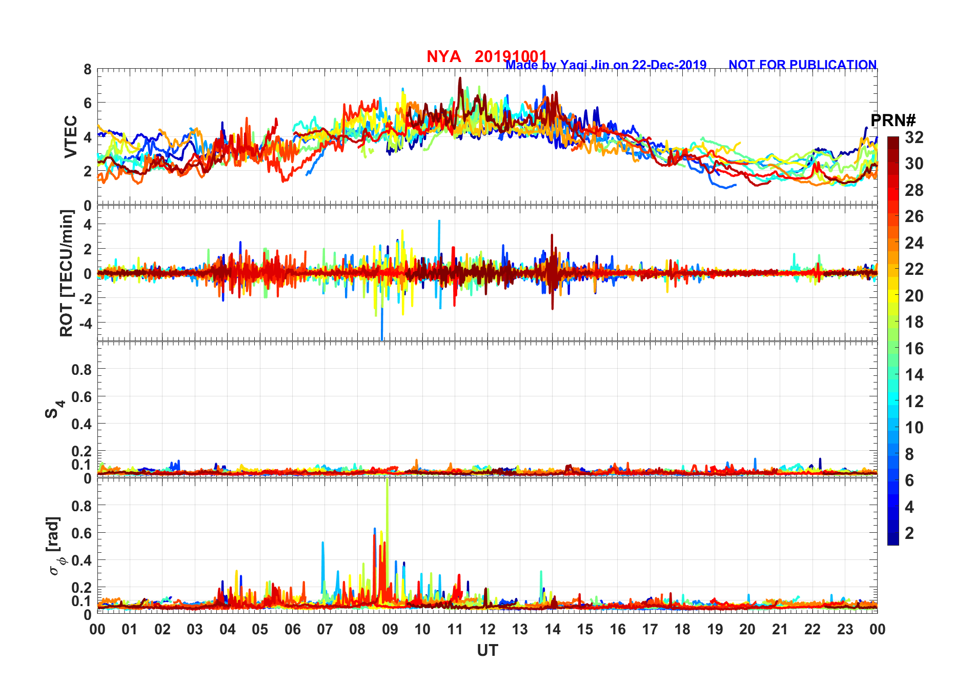
Task: Click x-axis hour label '21'
Action: [780, 629]
